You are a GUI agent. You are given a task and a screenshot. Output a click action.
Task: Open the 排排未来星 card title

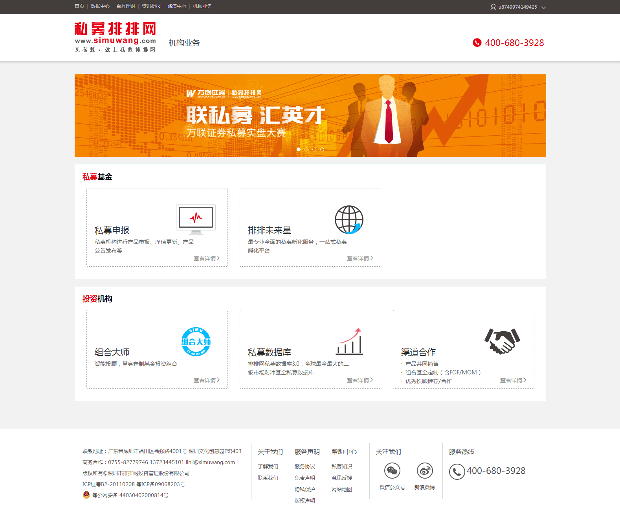pos(270,230)
